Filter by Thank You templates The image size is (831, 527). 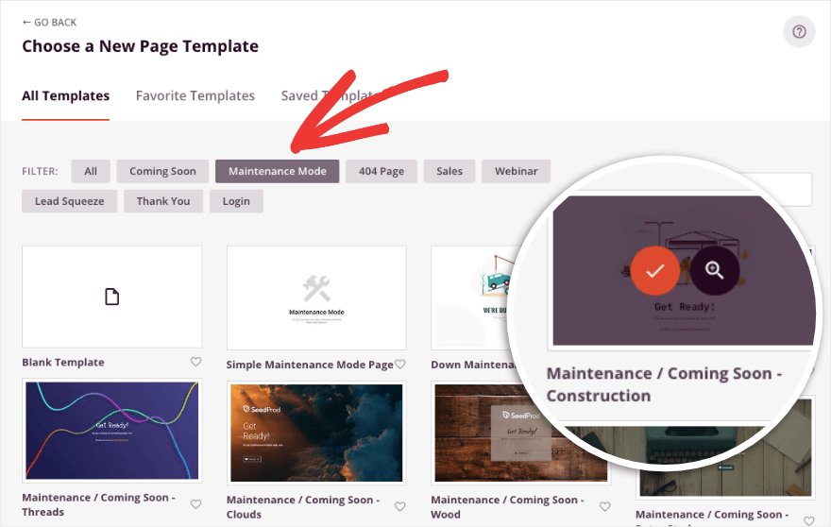163,201
